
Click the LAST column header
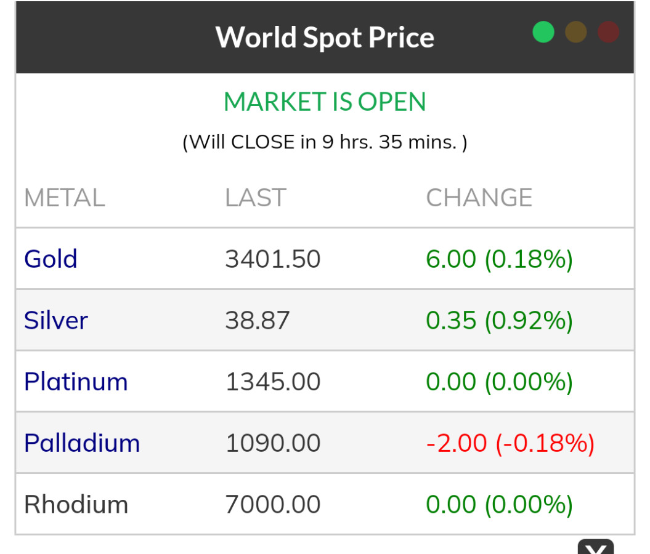pos(256,198)
